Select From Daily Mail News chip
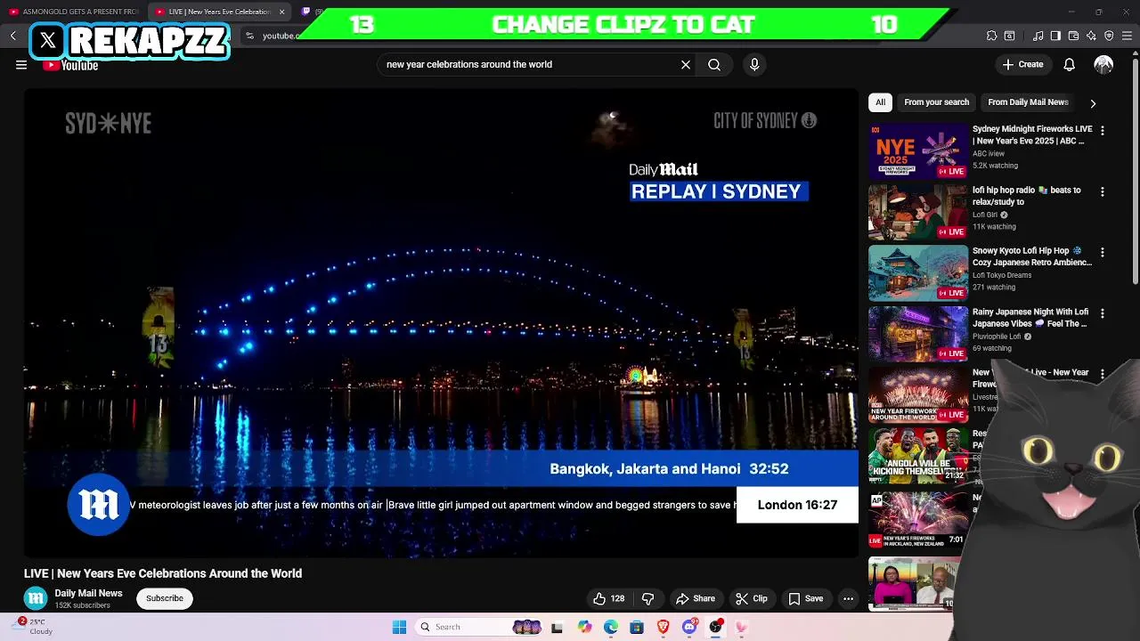Image resolution: width=1140 pixels, height=641 pixels. (1028, 101)
